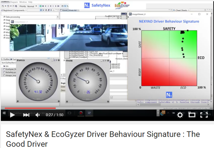Click the green run diagram button
This screenshot has height=148, width=214.
point(40,6)
